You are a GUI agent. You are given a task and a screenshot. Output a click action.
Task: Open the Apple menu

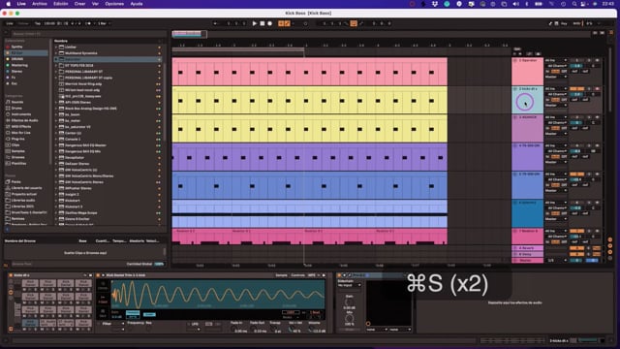[9, 4]
